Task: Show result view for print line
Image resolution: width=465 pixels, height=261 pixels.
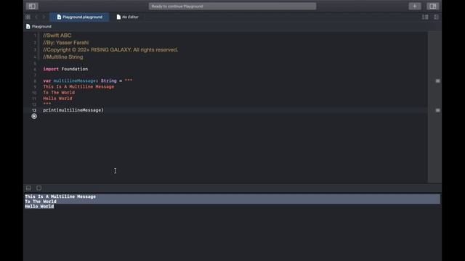Action: pos(437,110)
